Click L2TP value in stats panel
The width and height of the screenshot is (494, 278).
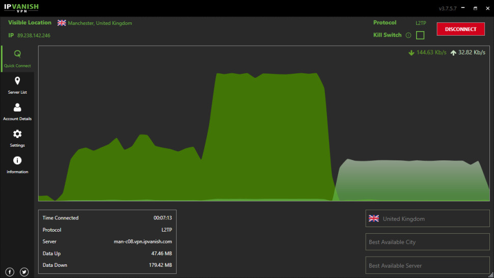click(x=167, y=230)
